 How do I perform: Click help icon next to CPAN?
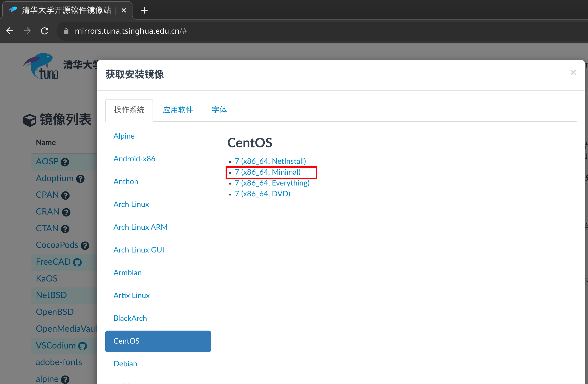65,196
